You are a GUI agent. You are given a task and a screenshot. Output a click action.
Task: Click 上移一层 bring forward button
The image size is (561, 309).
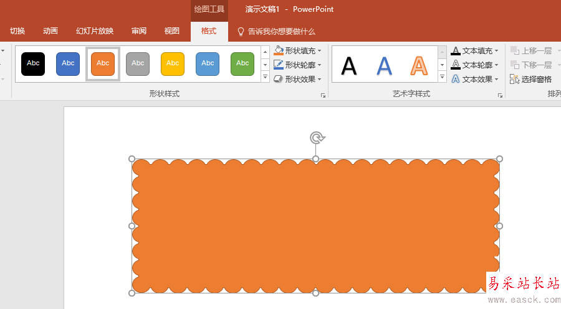(531, 50)
